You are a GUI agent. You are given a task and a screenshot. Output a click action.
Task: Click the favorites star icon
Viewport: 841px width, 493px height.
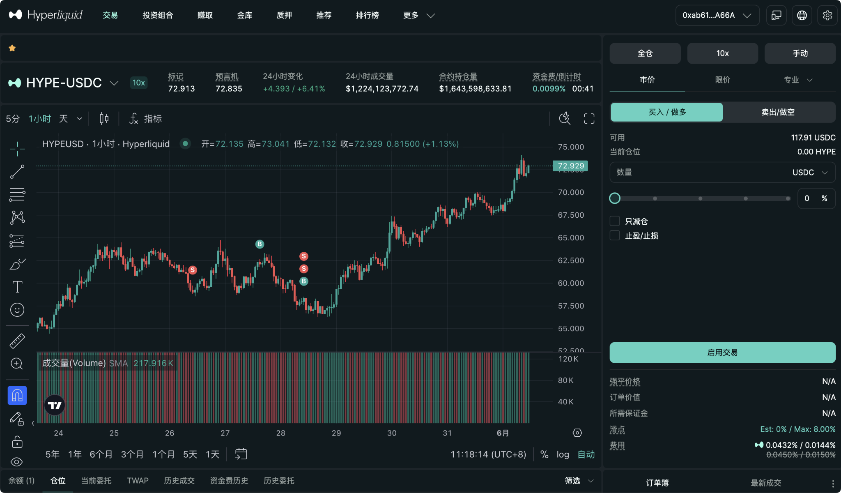[x=12, y=48]
